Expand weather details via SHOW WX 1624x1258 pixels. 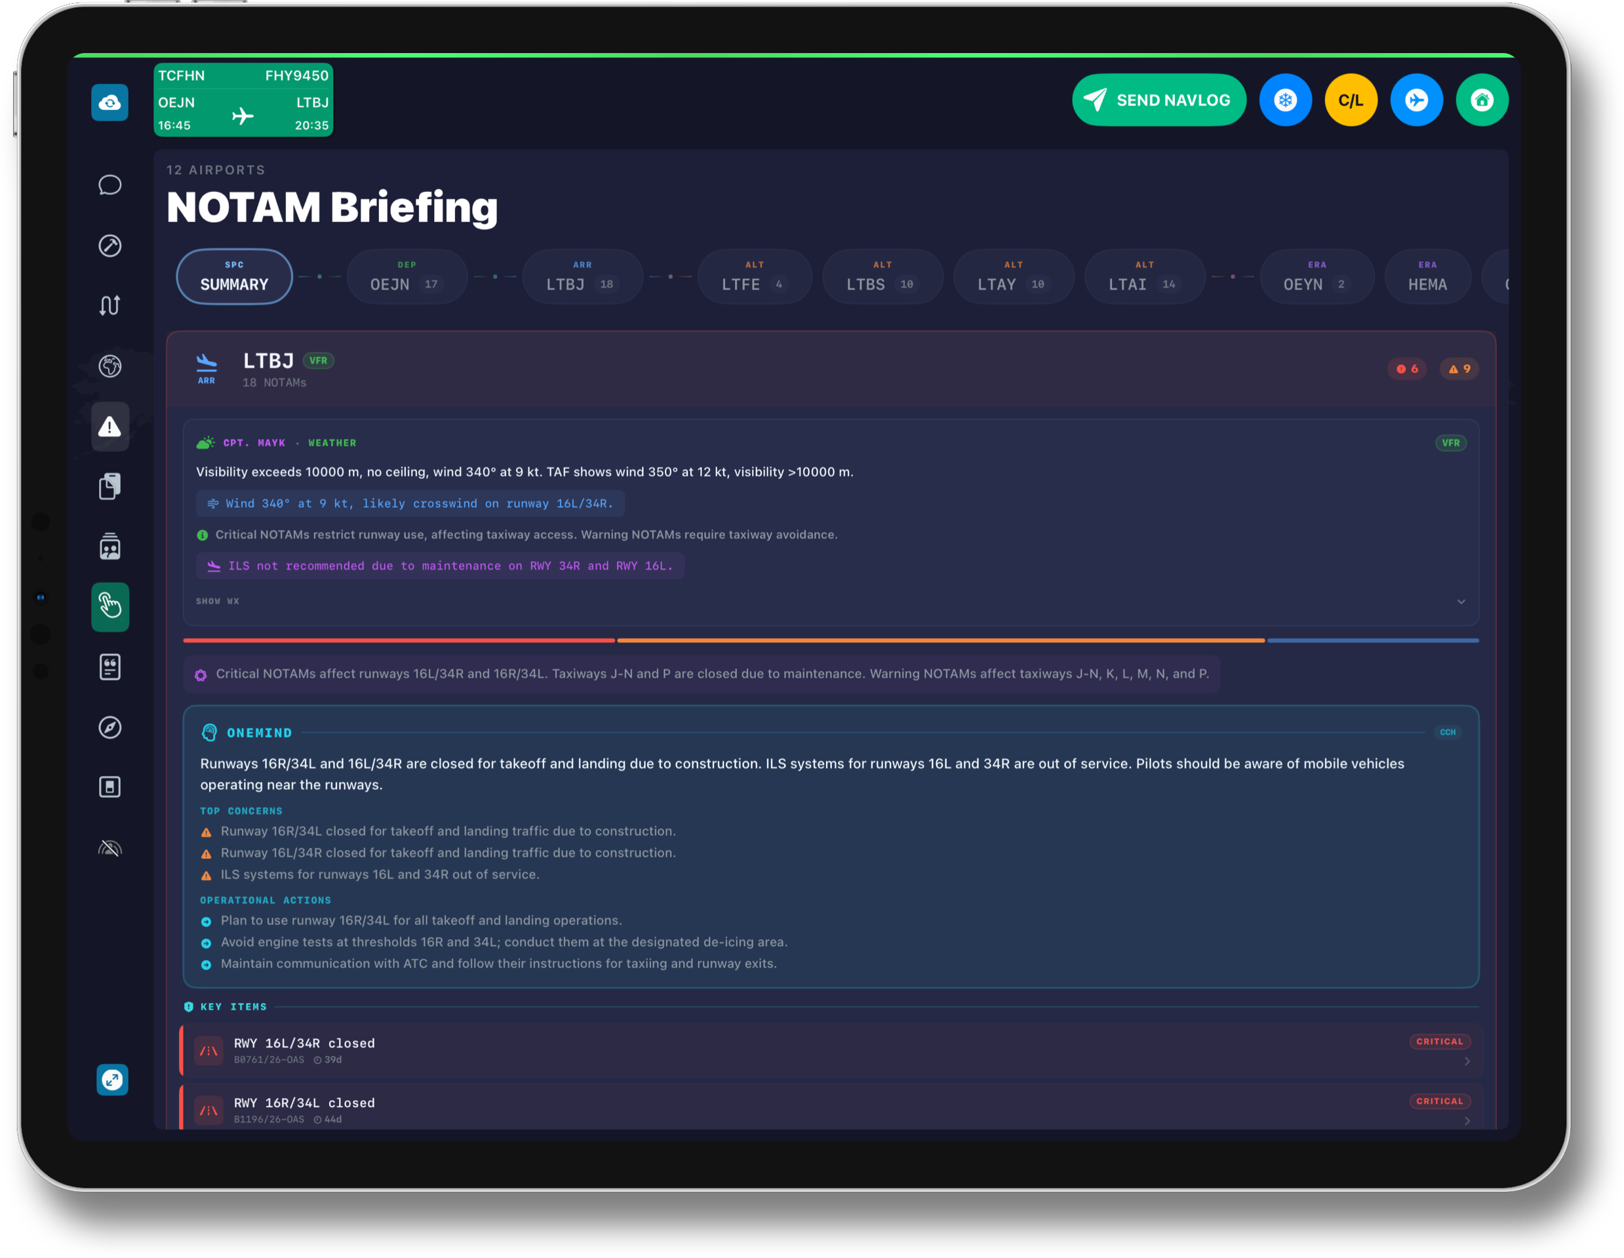tap(218, 601)
